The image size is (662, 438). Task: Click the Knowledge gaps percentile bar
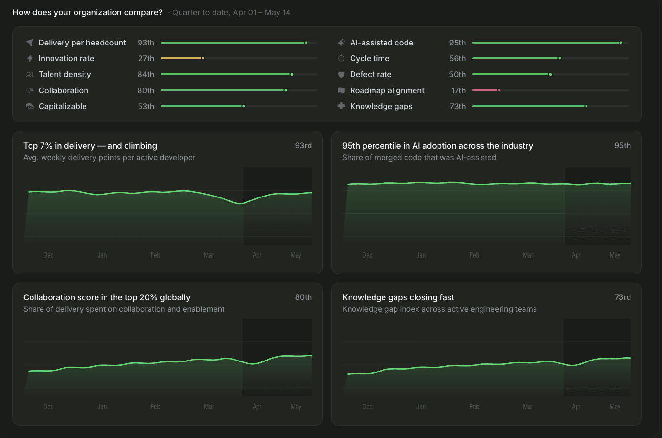(550, 106)
